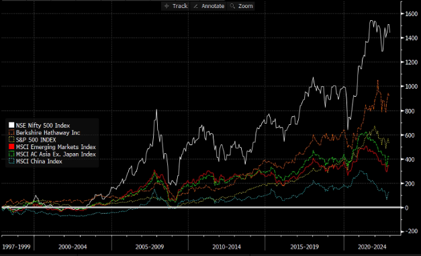421x256 pixels.
Task: Click the -200 y-axis value
Action: (x=411, y=231)
